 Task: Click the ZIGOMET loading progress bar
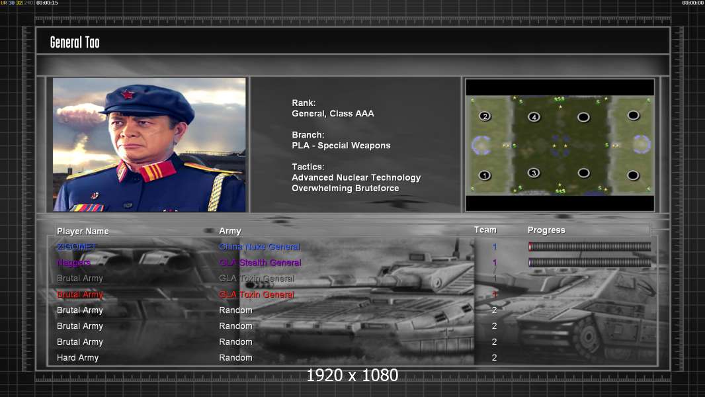pyautogui.click(x=589, y=246)
